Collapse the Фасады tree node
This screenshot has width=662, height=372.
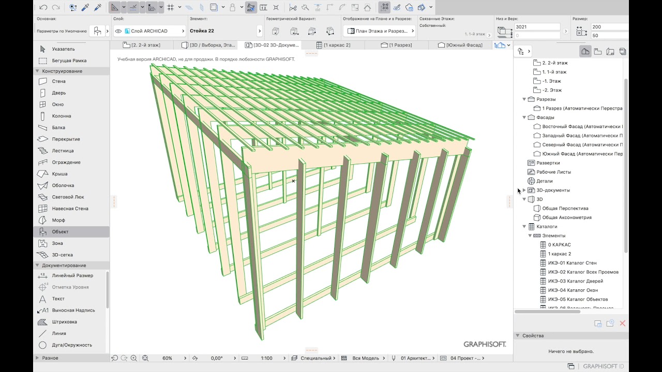click(x=524, y=117)
